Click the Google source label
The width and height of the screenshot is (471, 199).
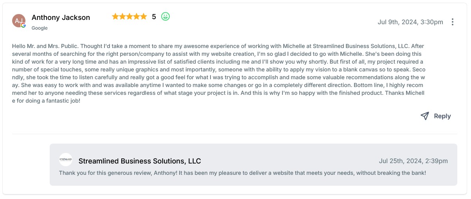[x=40, y=28]
